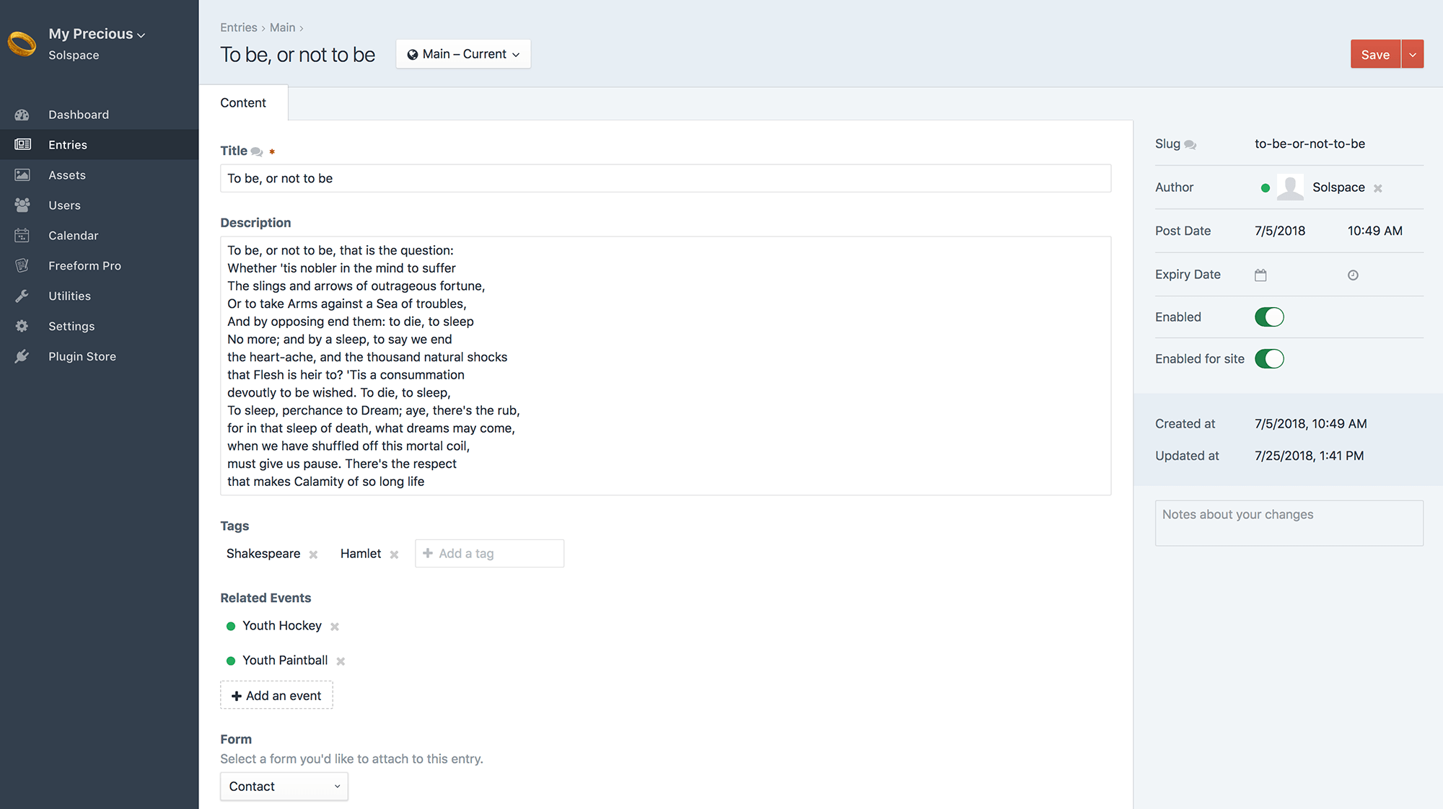Click the globe icon in site selector

413,55
